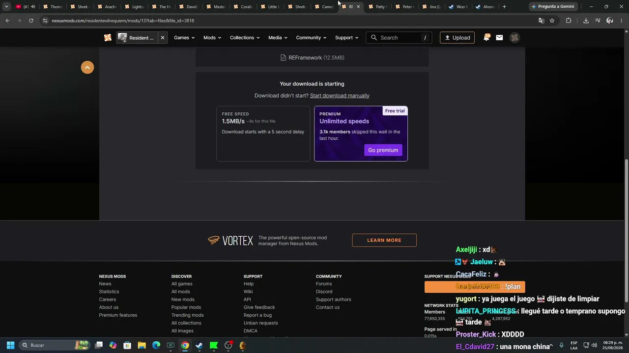Screen dimensions: 629x353
Task: Open the Wiki footer link
Action: (248, 292)
